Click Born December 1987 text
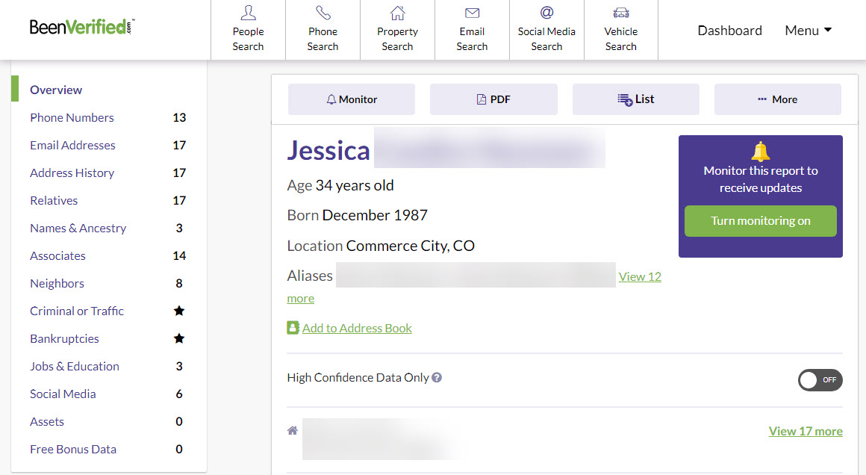Screen dimensions: 866x475 pos(358,215)
